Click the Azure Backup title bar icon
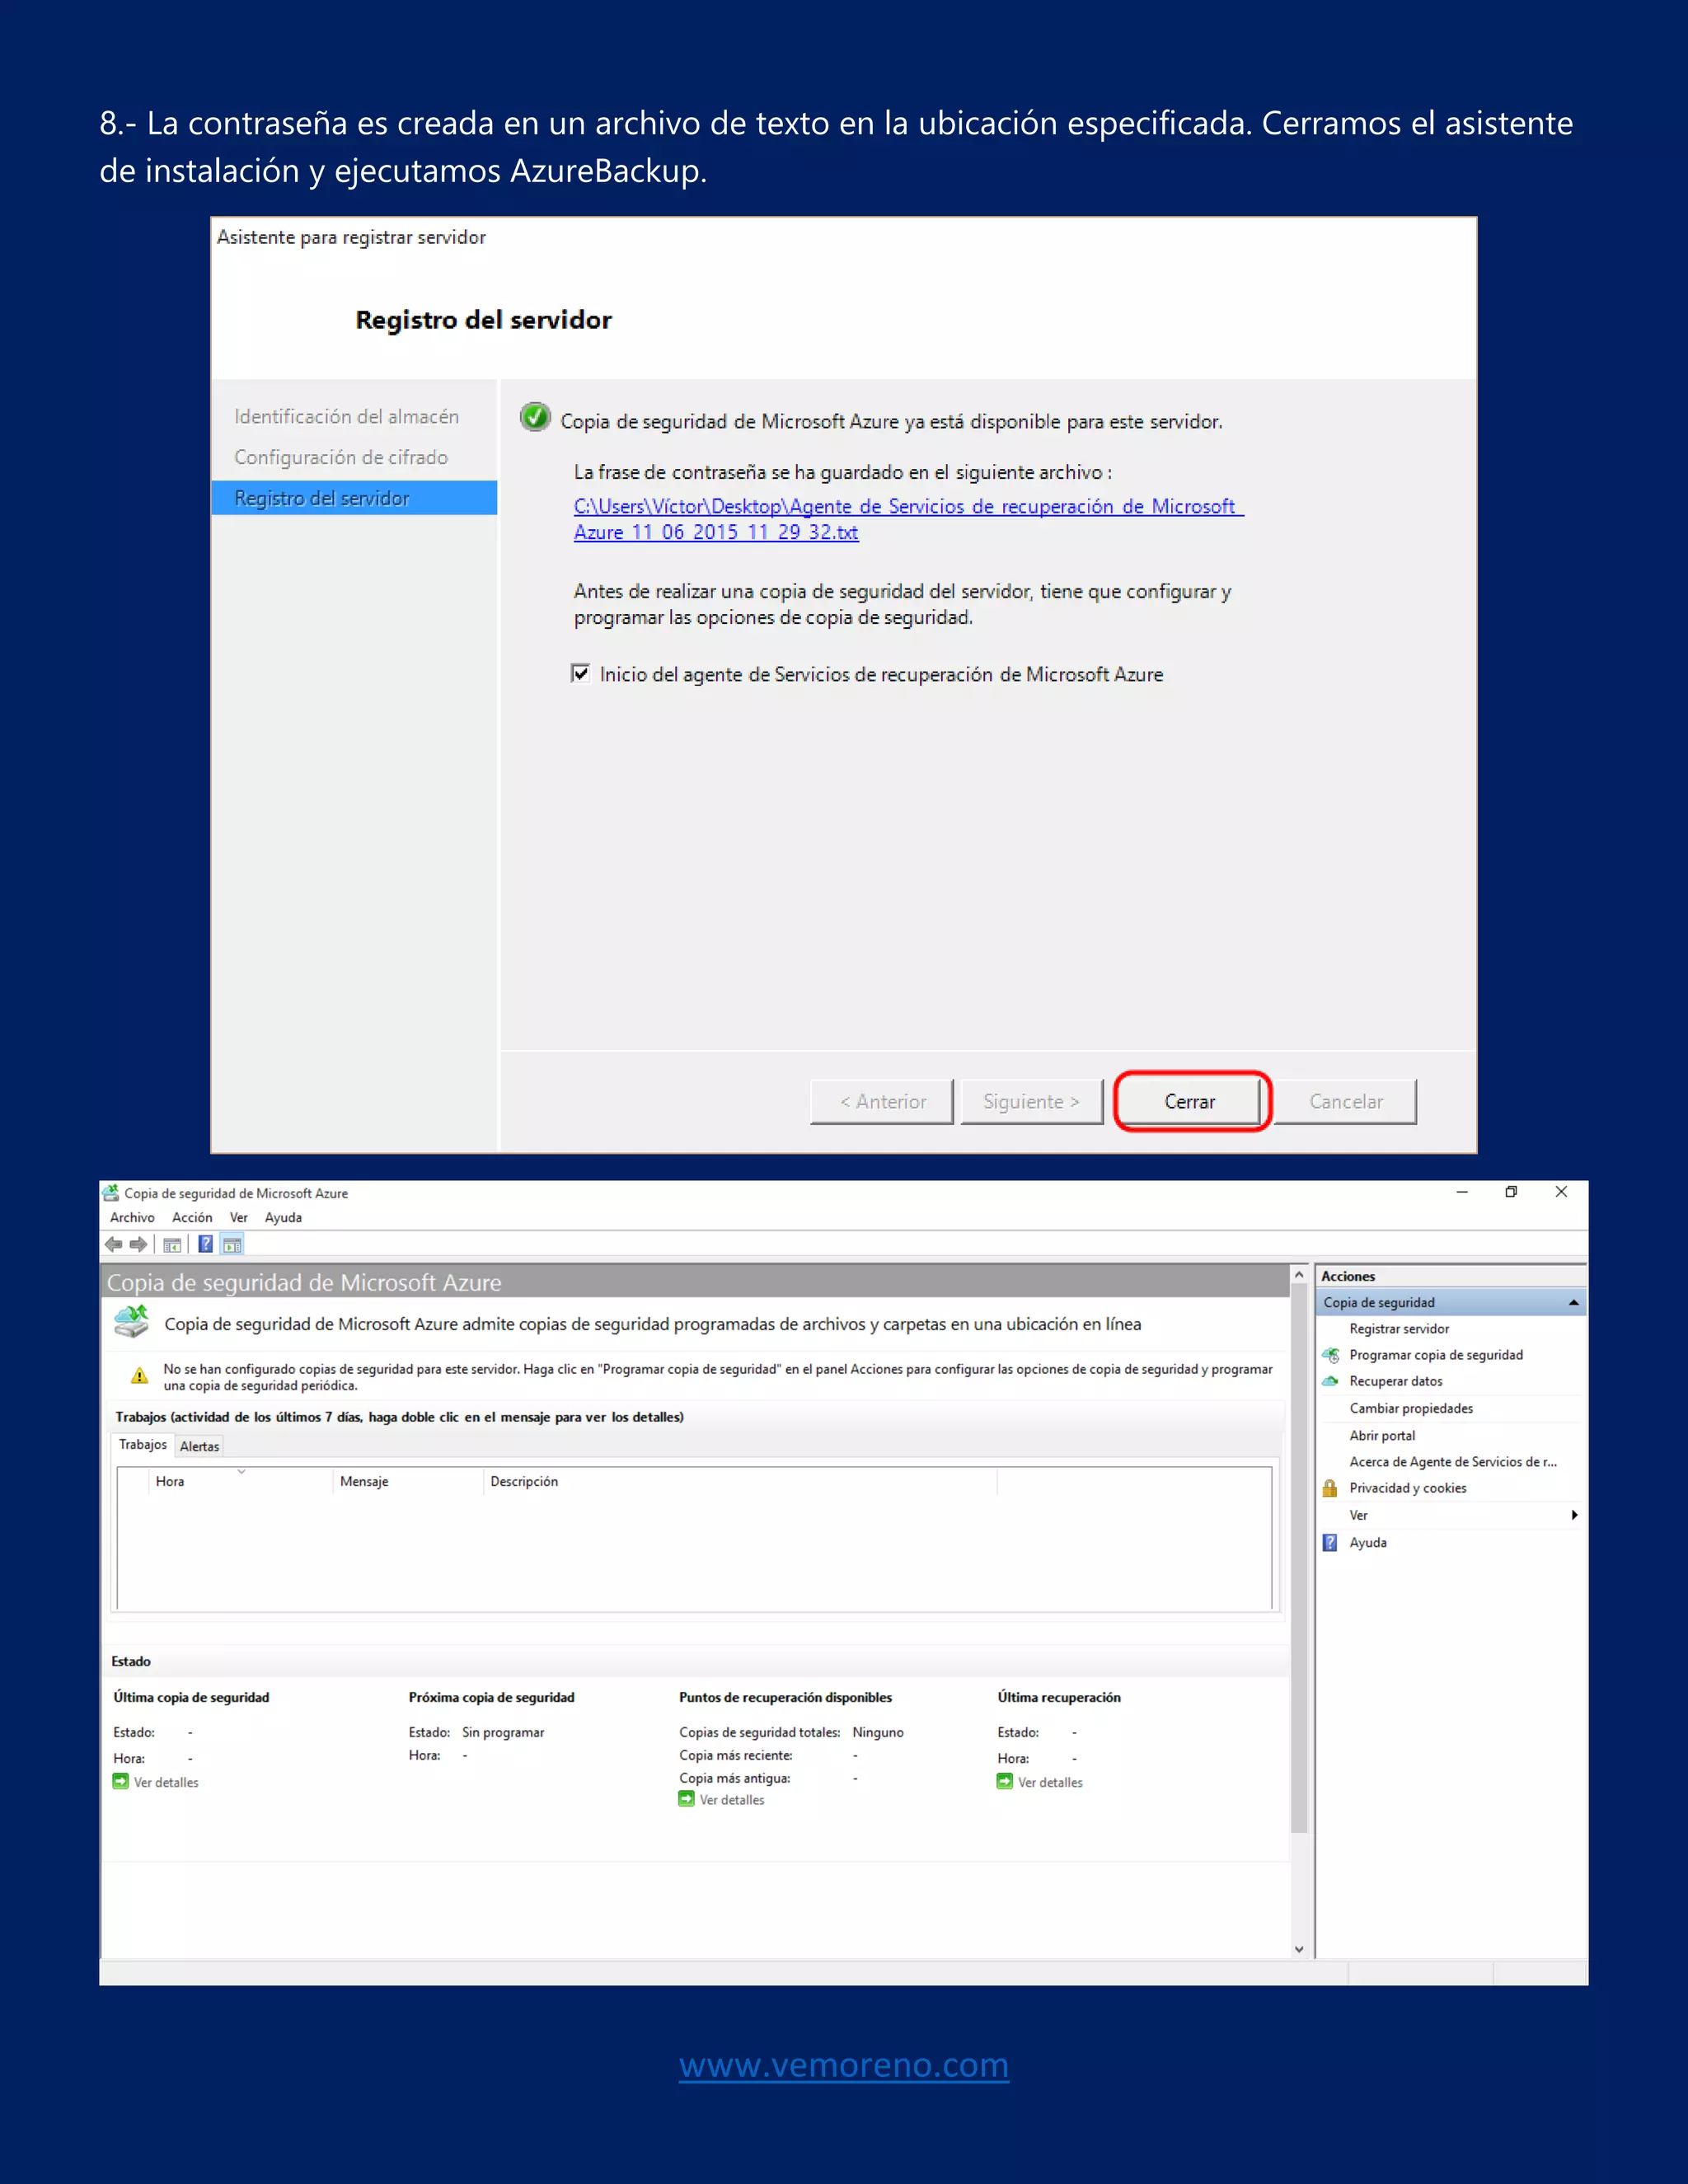Image resolution: width=1688 pixels, height=2184 pixels. point(111,1192)
